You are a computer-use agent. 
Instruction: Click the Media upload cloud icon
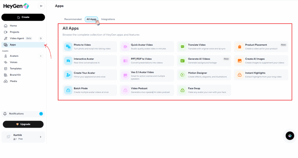point(6,81)
